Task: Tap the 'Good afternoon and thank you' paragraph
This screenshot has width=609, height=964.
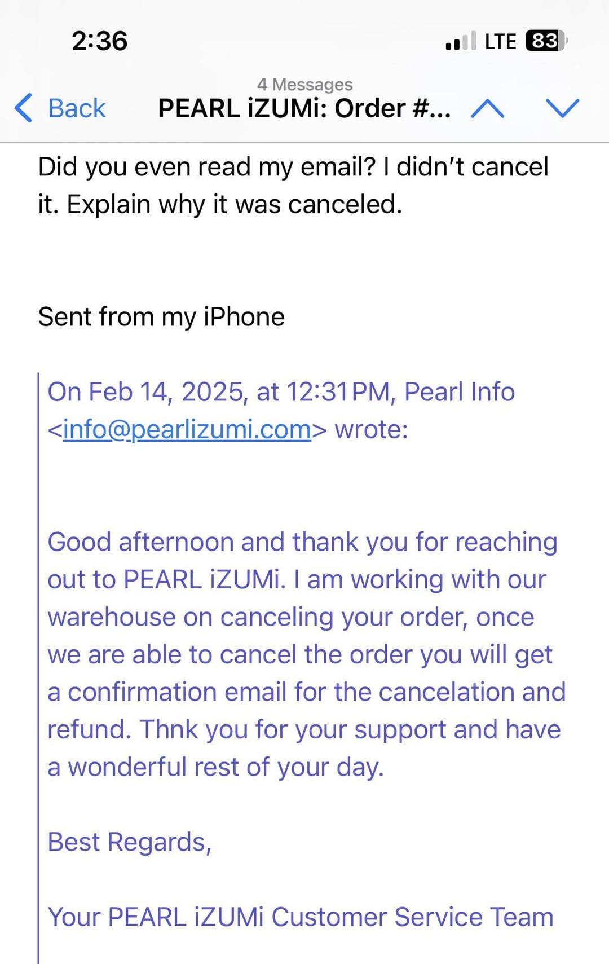Action: 306,654
